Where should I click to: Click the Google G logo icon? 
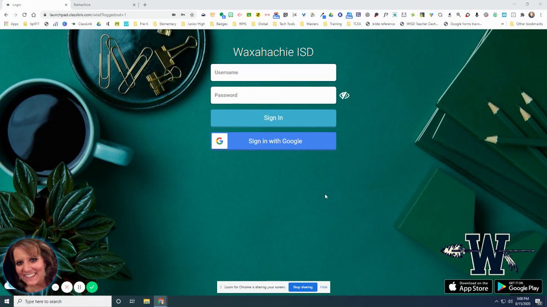(x=219, y=141)
